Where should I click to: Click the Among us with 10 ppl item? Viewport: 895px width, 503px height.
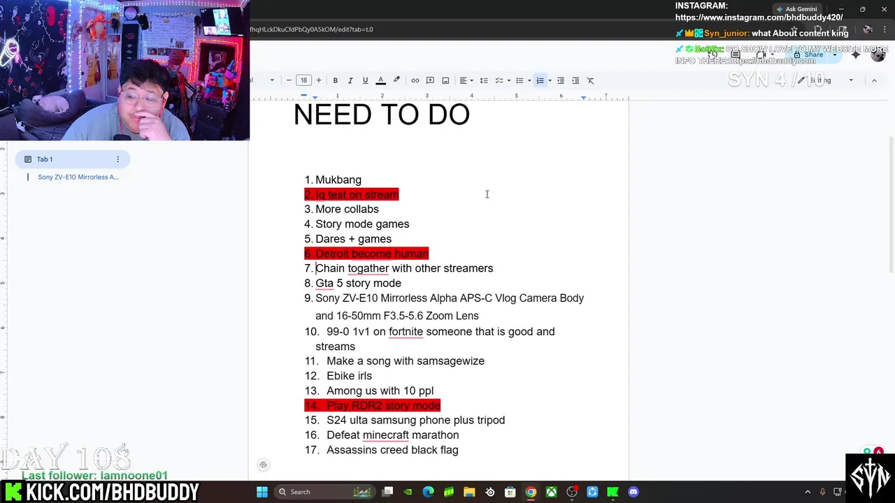380,391
